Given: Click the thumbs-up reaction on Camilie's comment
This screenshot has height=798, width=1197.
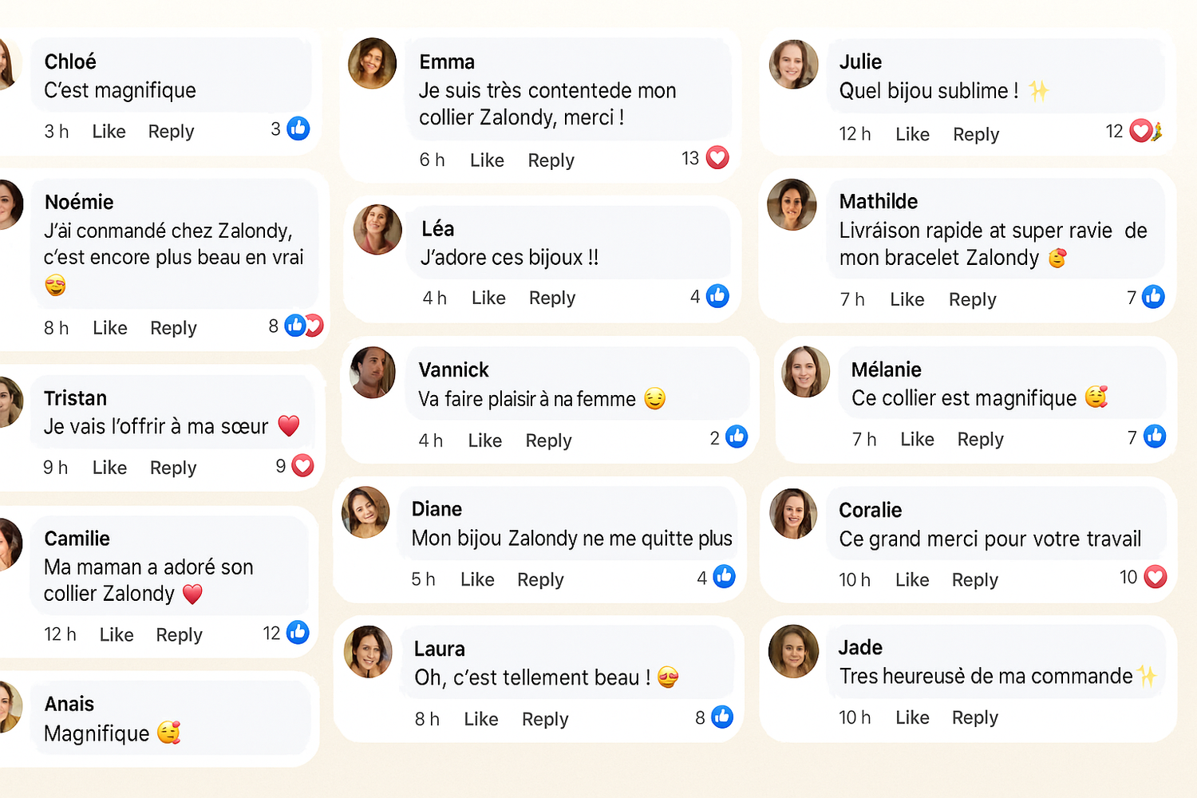Looking at the screenshot, I should pyautogui.click(x=298, y=633).
